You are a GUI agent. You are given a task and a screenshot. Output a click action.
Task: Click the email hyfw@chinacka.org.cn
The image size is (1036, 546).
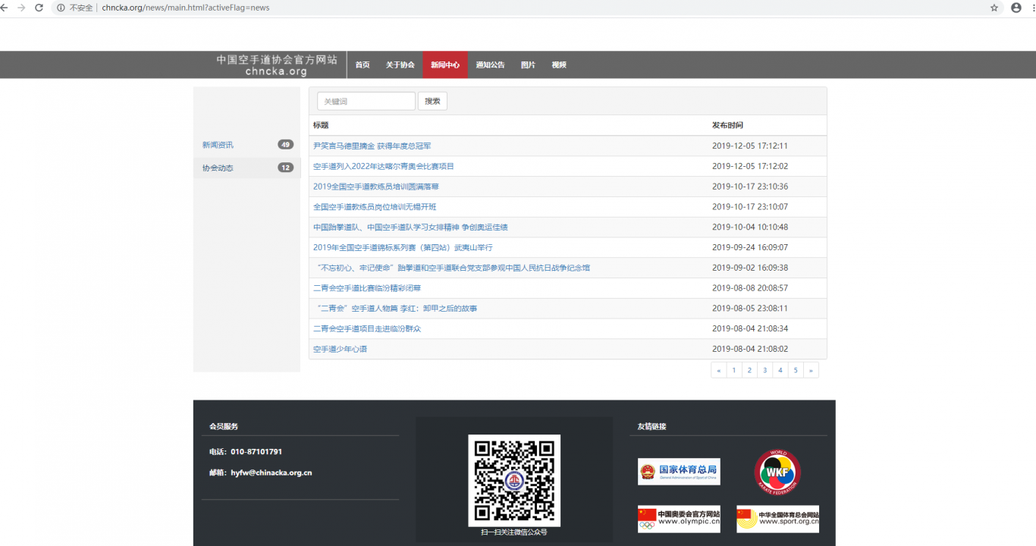[x=272, y=472]
